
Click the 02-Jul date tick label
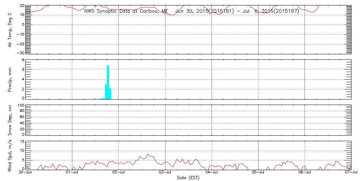point(119,173)
